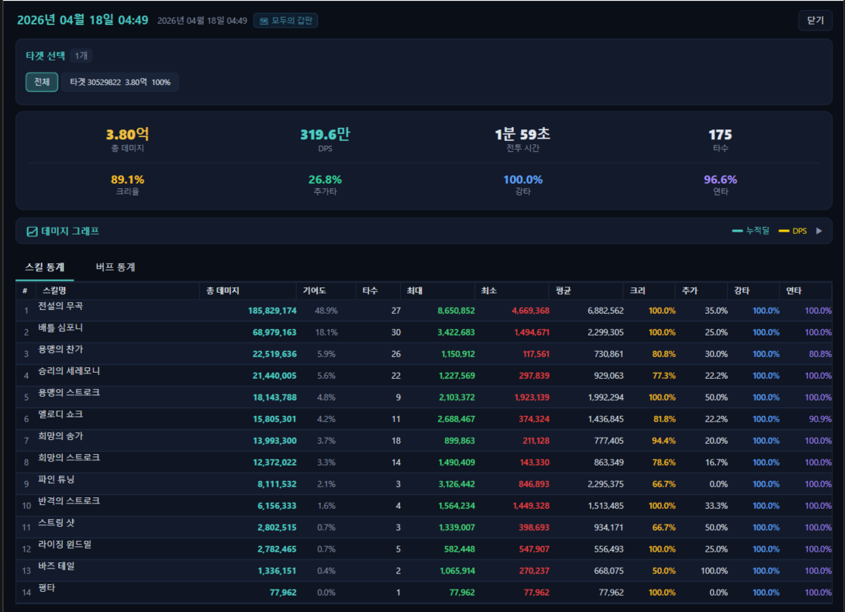Switch to the 버프 통계 tab
845x612 pixels.
pyautogui.click(x=116, y=267)
